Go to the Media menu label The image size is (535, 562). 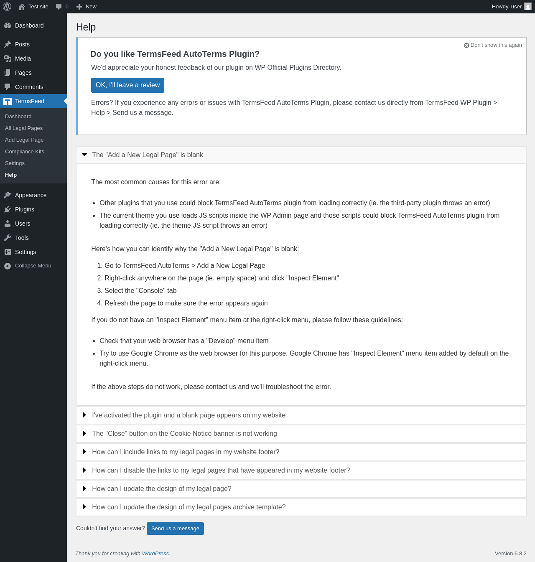pos(23,58)
